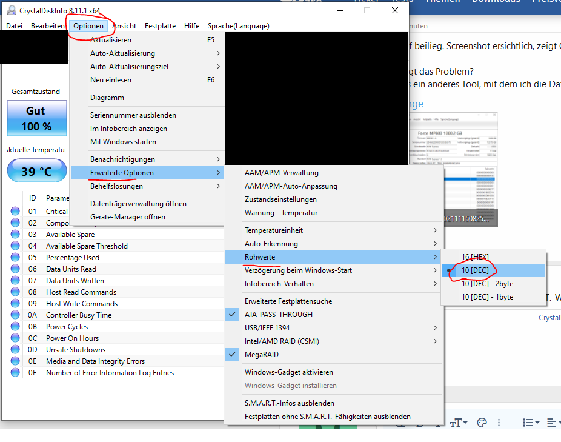Expand the Intel/AMD RAID (CSMI) submenu
This screenshot has height=442, width=561.
point(333,341)
